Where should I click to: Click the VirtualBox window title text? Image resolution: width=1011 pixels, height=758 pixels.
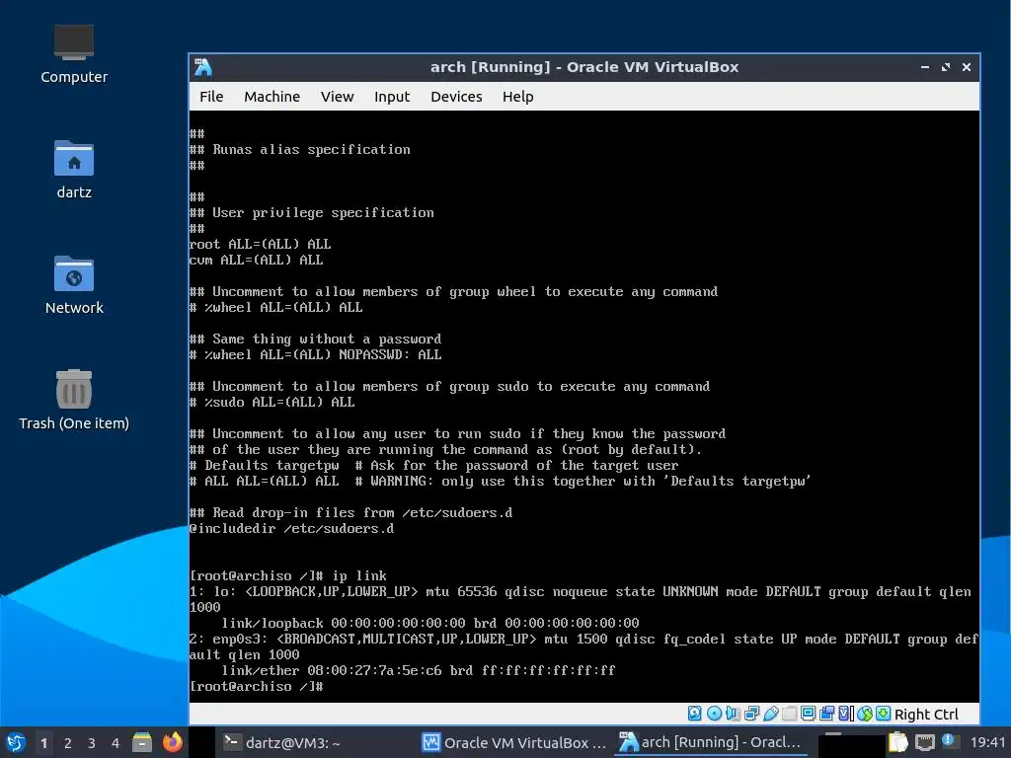[584, 67]
